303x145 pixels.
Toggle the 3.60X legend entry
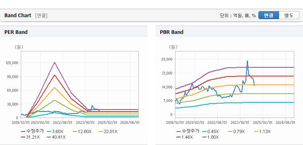tap(55, 131)
